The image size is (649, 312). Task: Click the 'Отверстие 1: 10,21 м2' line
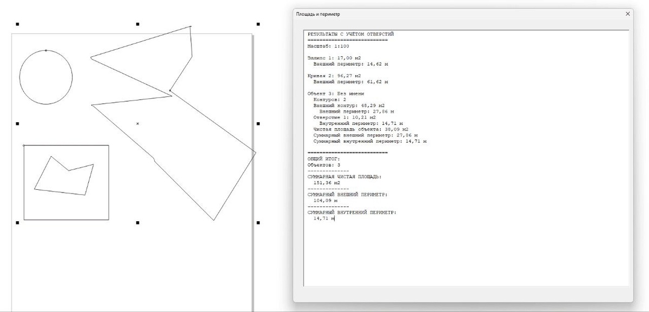(345, 117)
